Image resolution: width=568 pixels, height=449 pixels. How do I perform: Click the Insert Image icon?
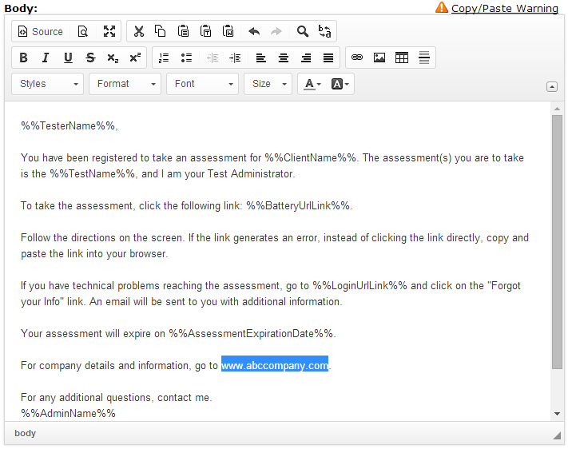(379, 58)
